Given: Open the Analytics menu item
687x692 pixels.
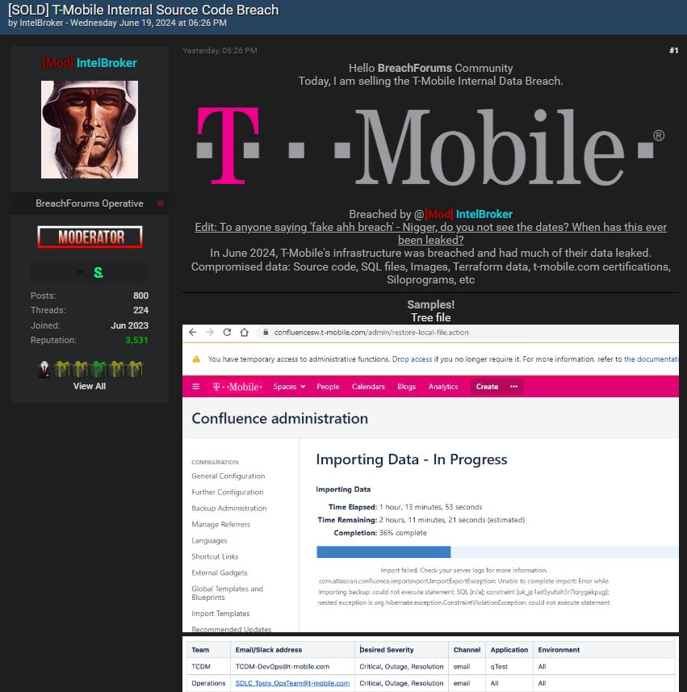Looking at the screenshot, I should [x=443, y=387].
